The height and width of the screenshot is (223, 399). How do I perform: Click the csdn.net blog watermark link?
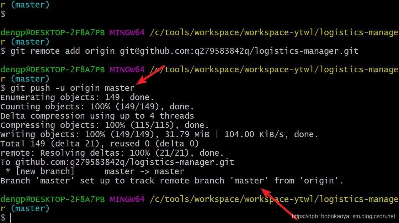click(343, 216)
